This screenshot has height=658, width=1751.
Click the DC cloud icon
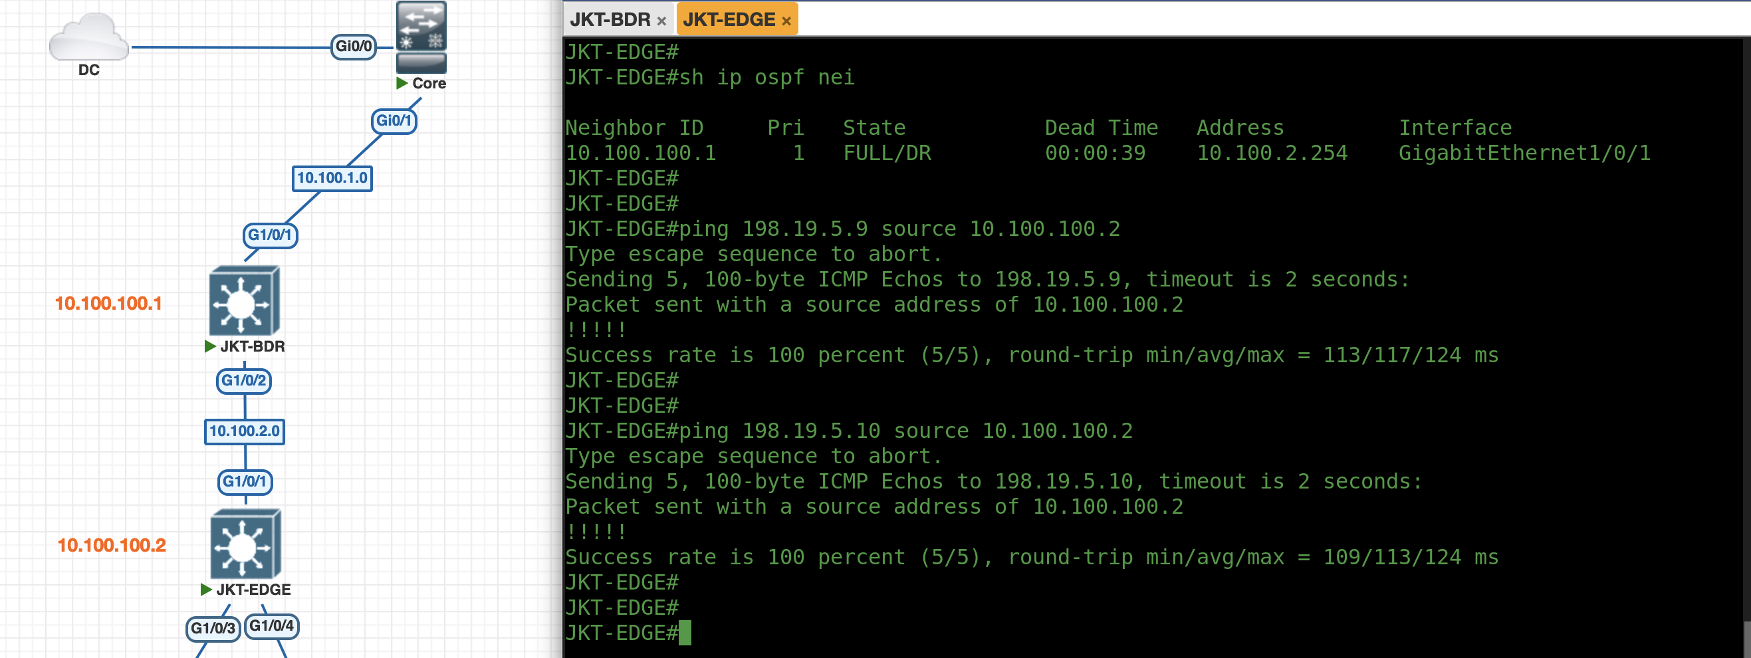(x=88, y=38)
